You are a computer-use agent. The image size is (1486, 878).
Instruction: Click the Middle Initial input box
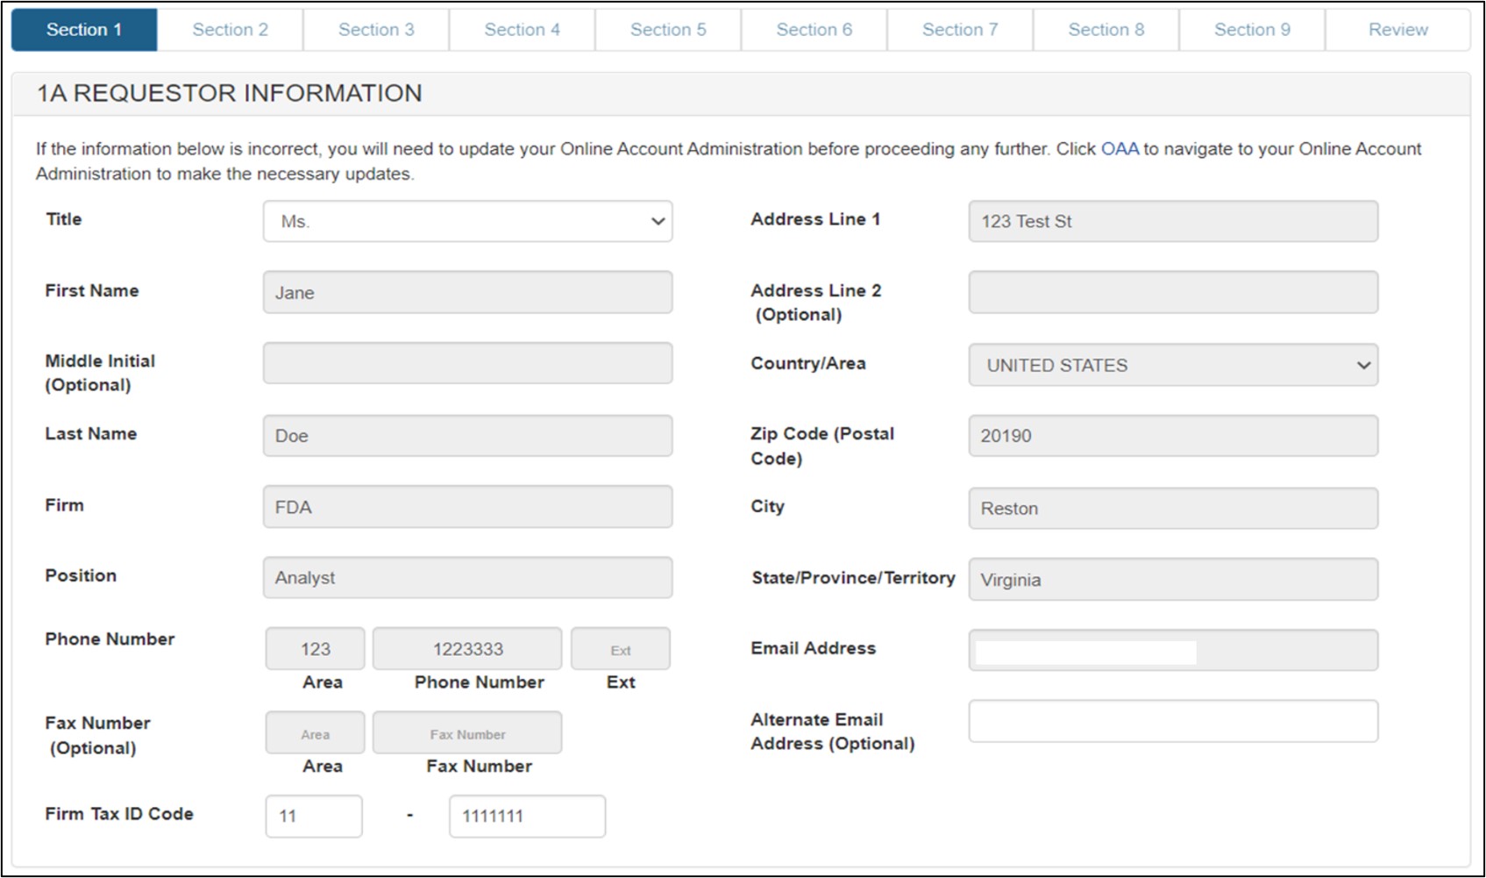click(467, 363)
